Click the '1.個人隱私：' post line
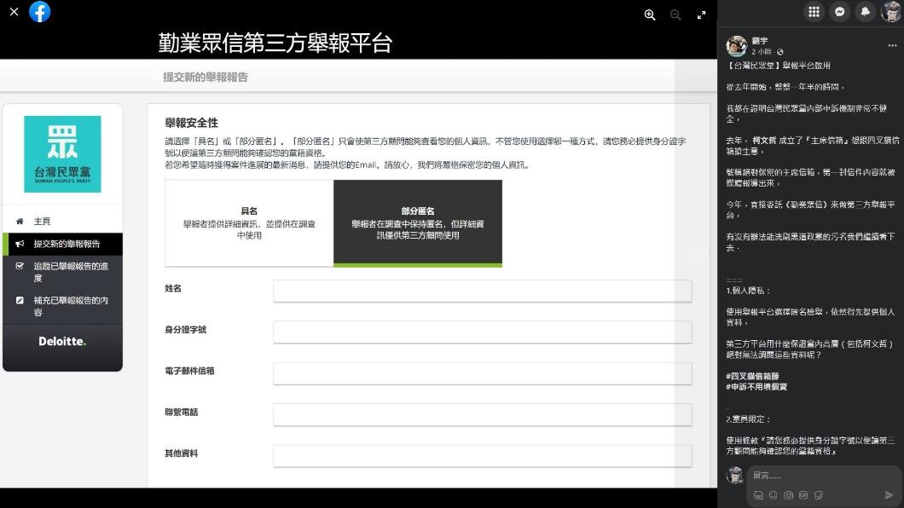The height and width of the screenshot is (508, 904). (748, 291)
